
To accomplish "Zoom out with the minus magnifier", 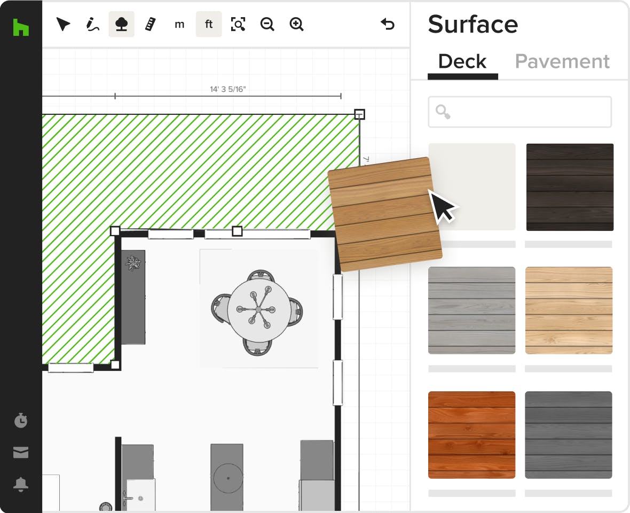I will 267,25.
